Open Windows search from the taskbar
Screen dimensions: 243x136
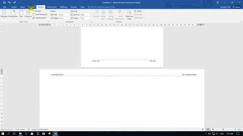[8, 133]
